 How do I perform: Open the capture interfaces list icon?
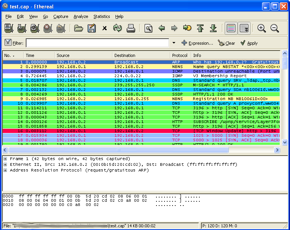tap(9, 28)
